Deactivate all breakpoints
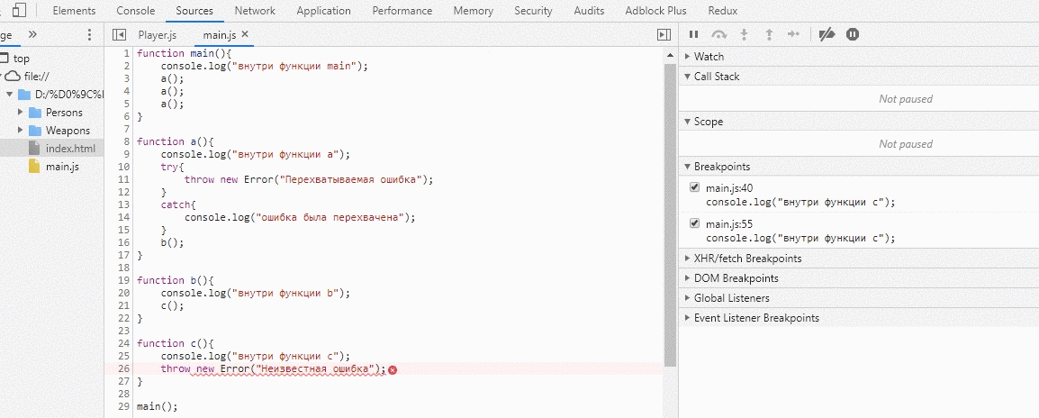 click(827, 34)
